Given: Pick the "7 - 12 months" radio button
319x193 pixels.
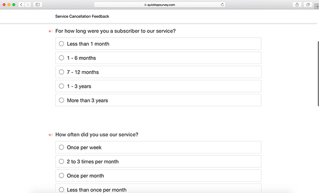Looking at the screenshot, I should click(x=61, y=72).
